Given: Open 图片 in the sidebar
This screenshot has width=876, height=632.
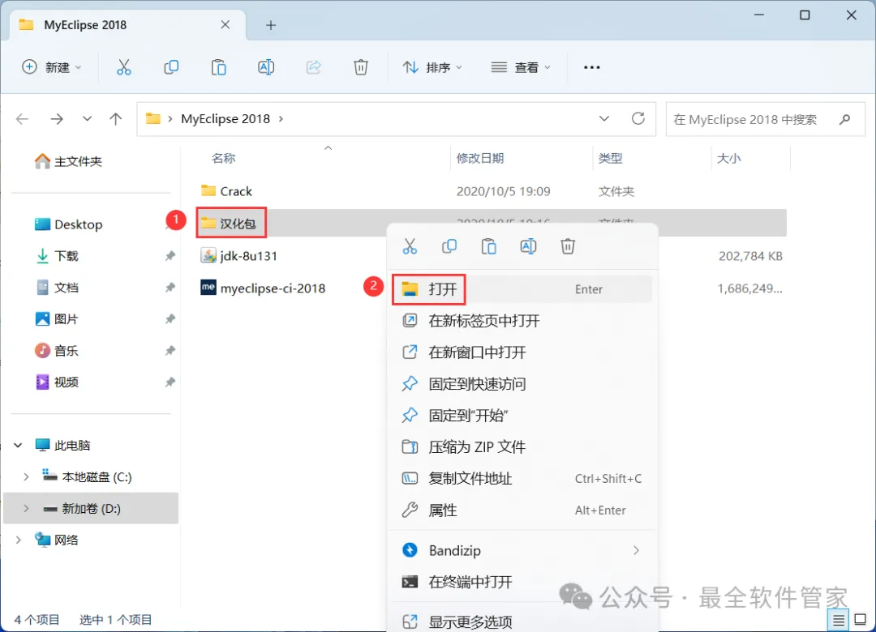Looking at the screenshot, I should click(57, 318).
